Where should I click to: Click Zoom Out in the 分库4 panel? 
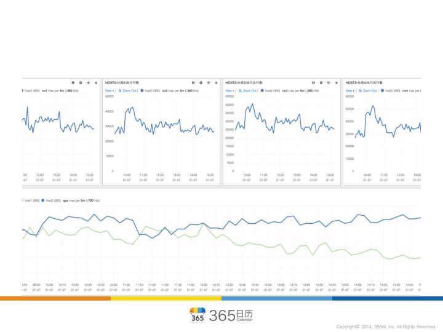tap(368, 90)
